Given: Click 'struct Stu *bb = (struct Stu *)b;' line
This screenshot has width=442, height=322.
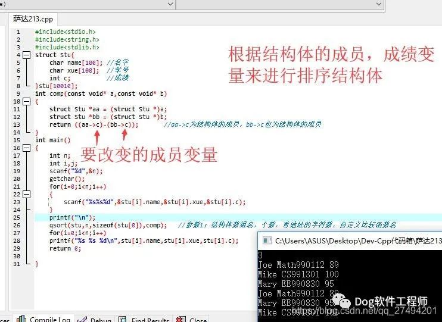Looking at the screenshot, I should click(108, 117).
